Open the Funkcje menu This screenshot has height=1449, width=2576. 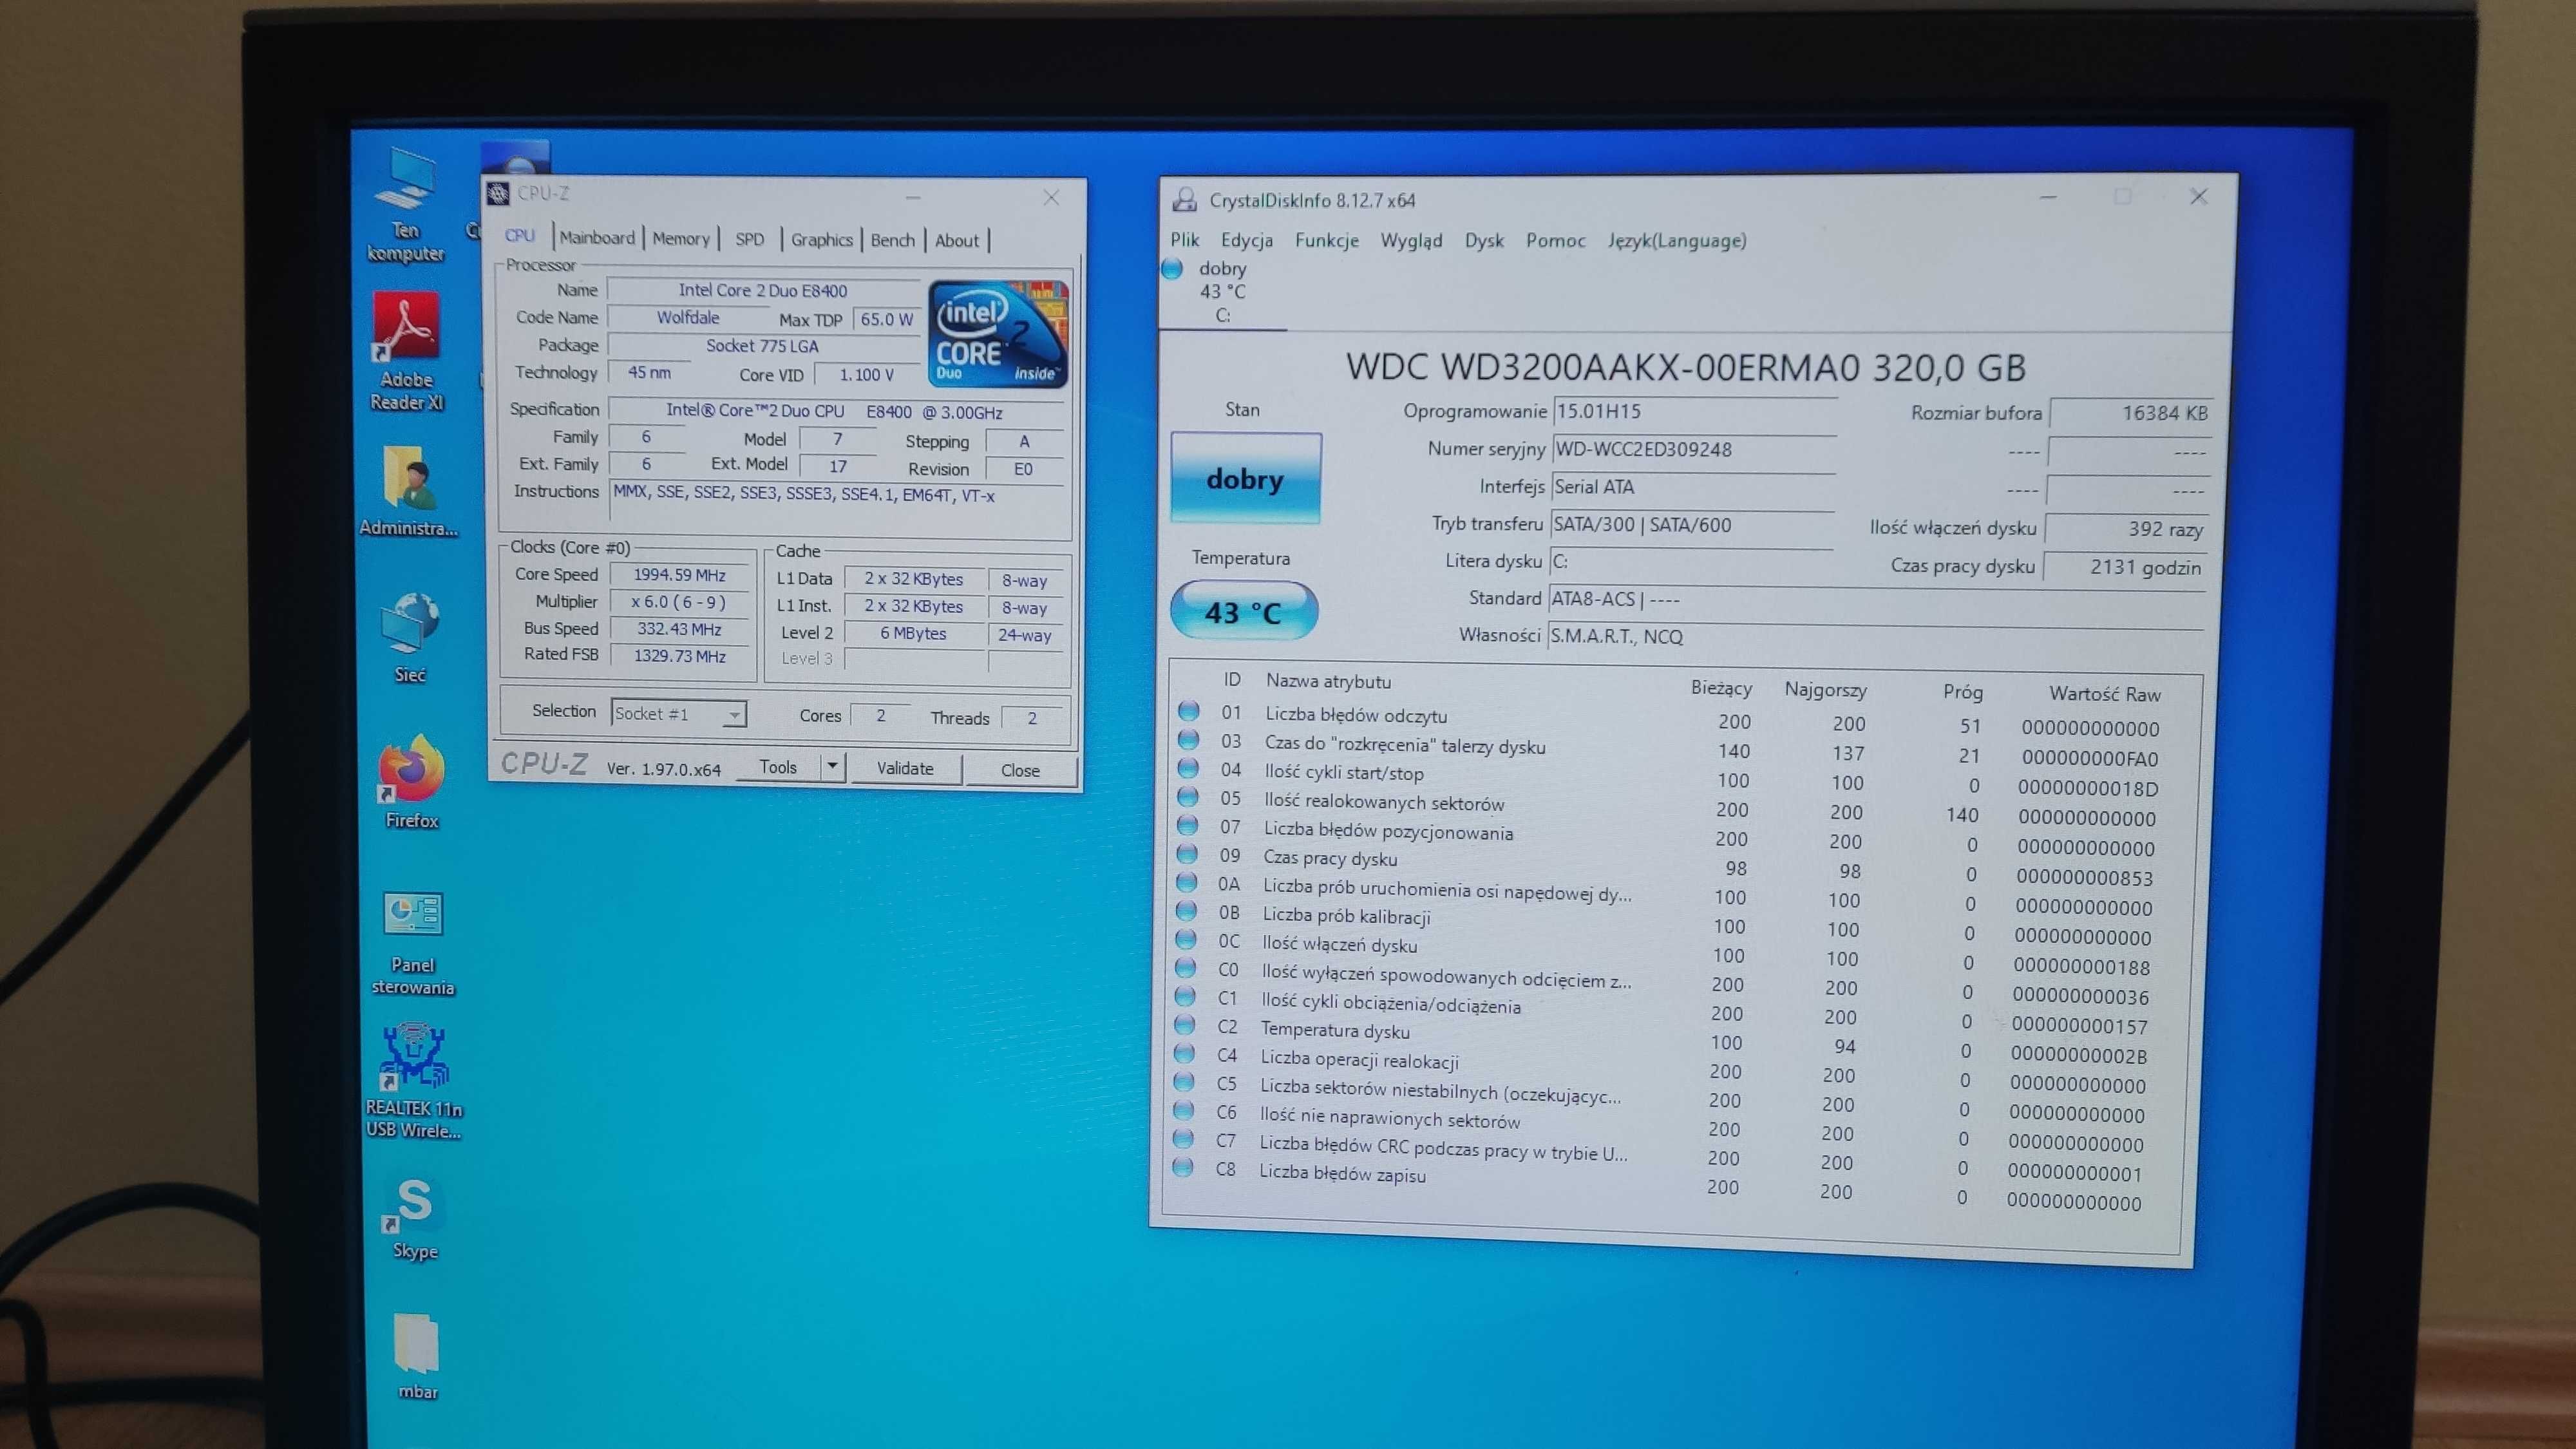(1327, 240)
